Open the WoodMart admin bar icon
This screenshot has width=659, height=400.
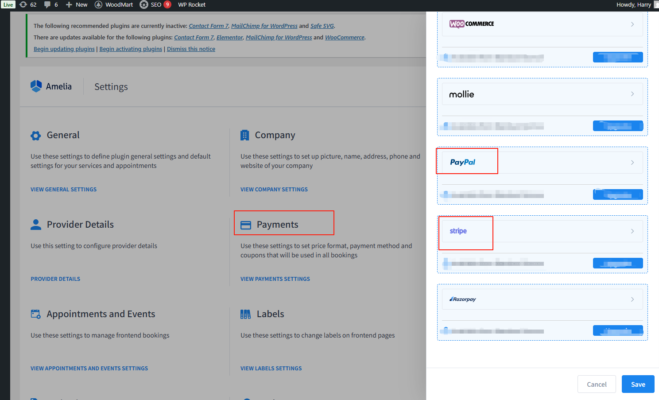click(98, 4)
